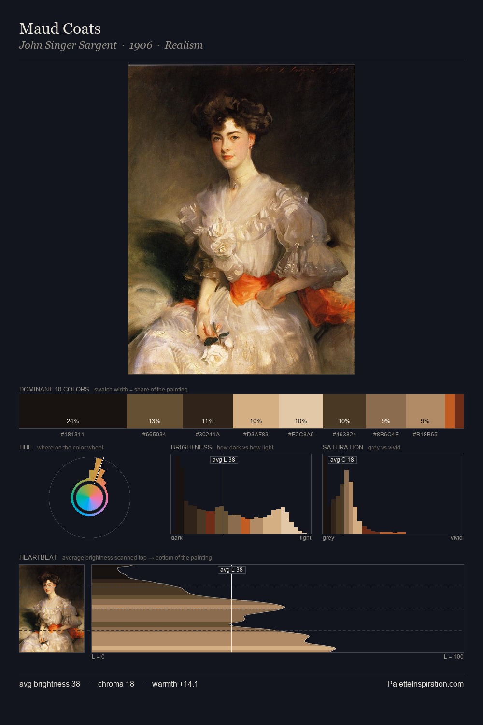
Task: Click the hex code '#E2C8A6' label
Action: pyautogui.click(x=301, y=434)
